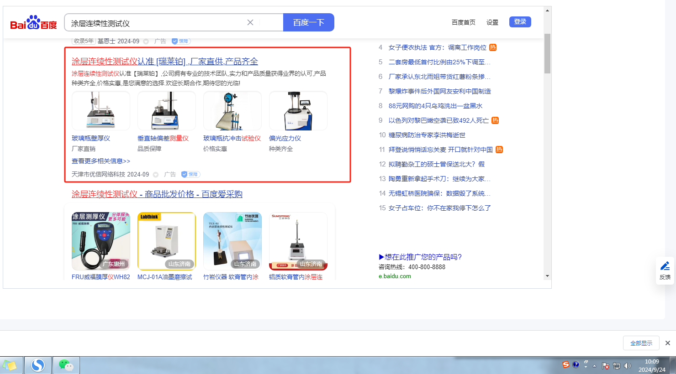Open the WeChat taskbar icon
This screenshot has width=676, height=374.
[66, 365]
